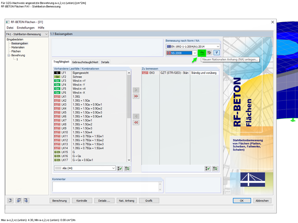The image size is (298, 223).
Task: Invert selection under existing load cases list
Action: (127, 168)
